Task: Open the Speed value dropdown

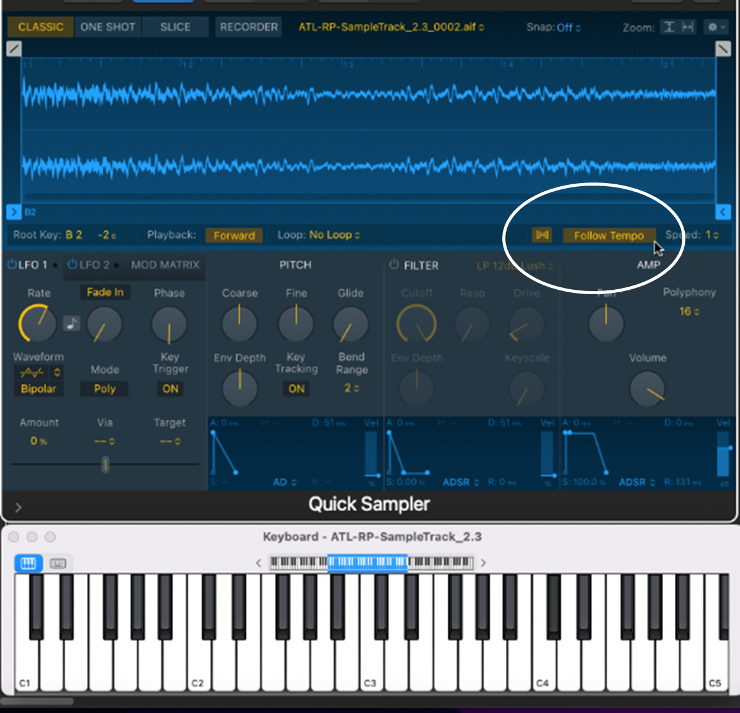Action: 711,235
